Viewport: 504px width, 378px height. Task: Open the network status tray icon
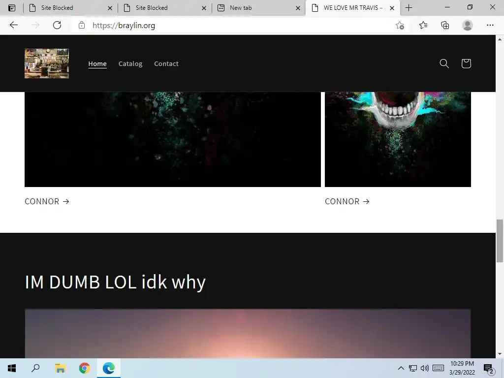pos(413,368)
